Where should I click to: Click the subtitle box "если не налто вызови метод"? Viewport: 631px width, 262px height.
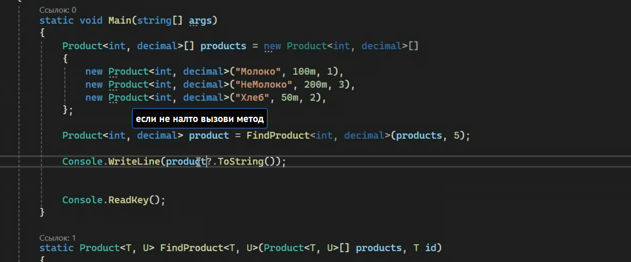(x=200, y=119)
